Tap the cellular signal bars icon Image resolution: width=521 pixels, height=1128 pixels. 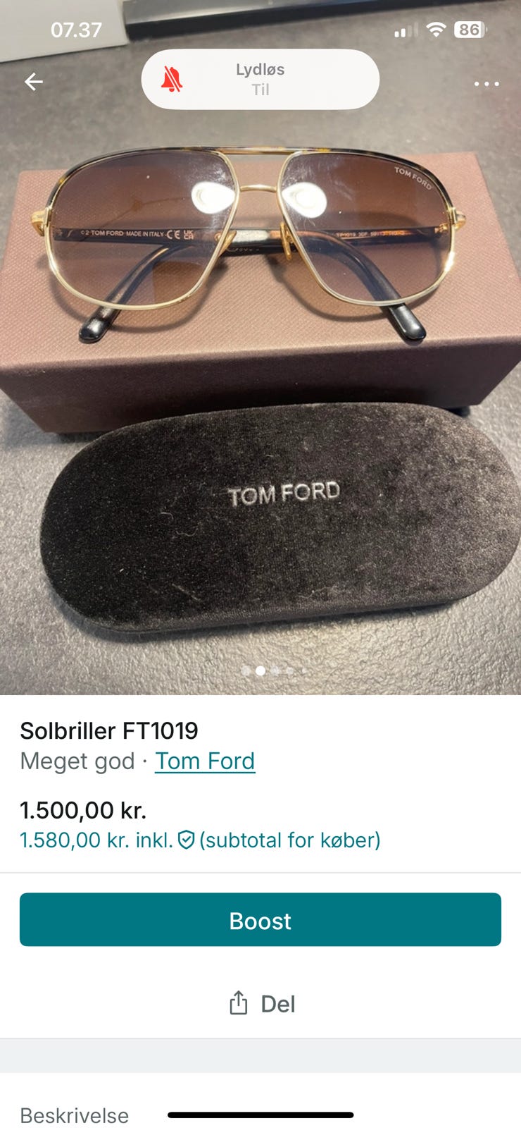pos(406,30)
